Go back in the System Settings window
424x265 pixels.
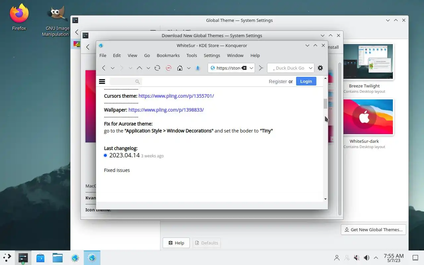(x=77, y=32)
